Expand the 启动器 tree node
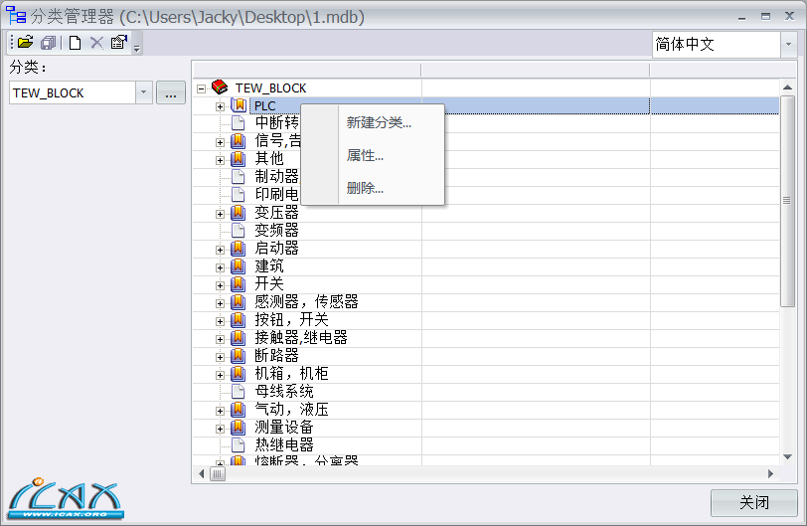 coord(220,250)
